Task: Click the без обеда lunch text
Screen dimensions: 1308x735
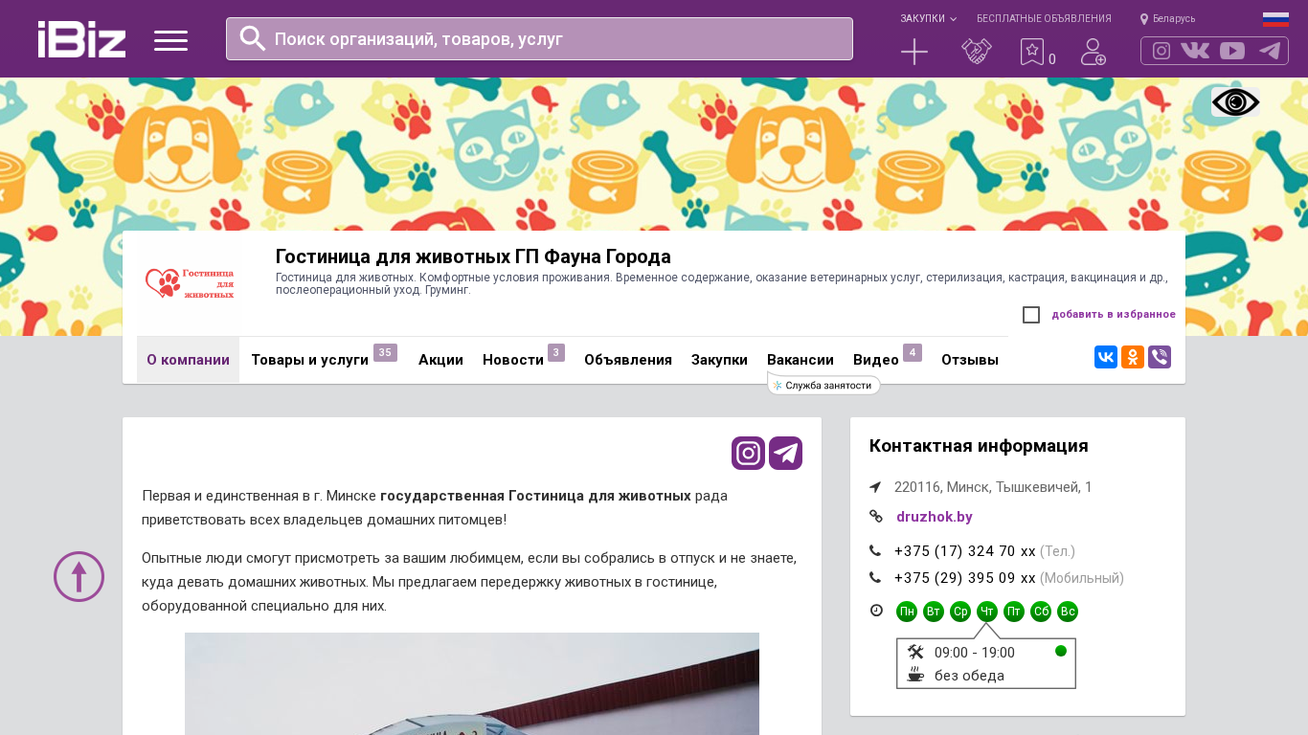Action: 969,676
